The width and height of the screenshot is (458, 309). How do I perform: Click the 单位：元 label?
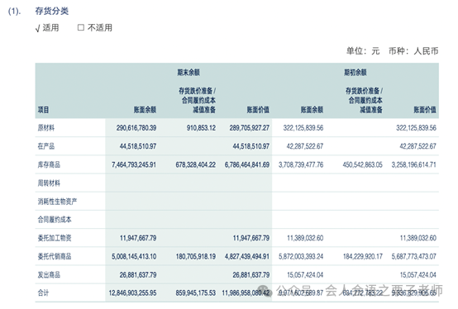point(363,51)
